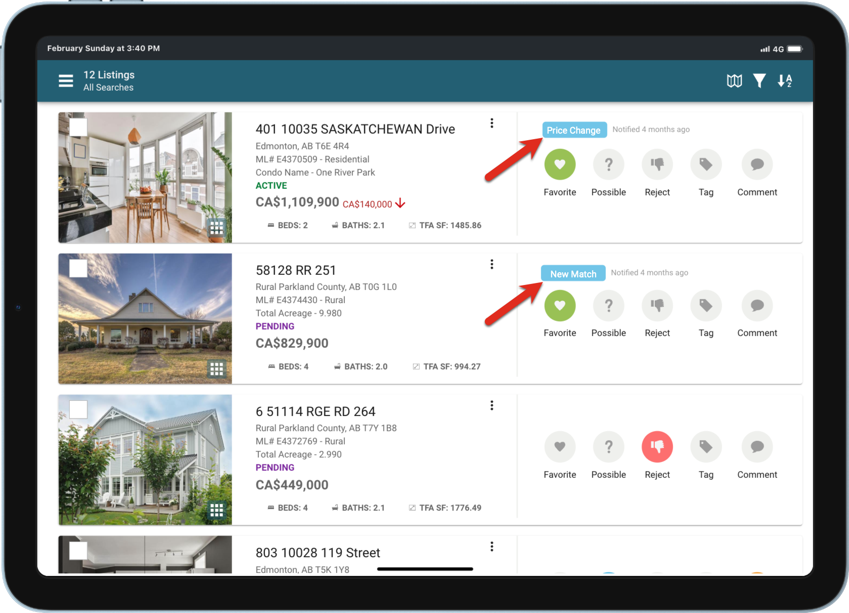
Task: Click the CA$829,900 price
Action: pyautogui.click(x=292, y=343)
